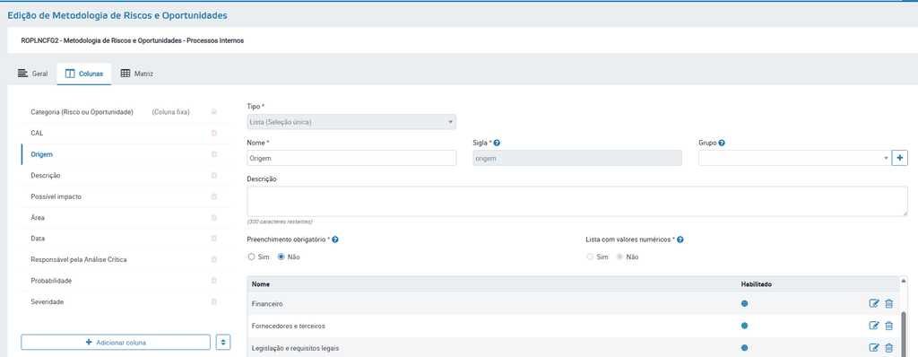This screenshot has height=357, width=918.
Task: Delete Responsável pela Análise Crítica column
Action: 213,259
